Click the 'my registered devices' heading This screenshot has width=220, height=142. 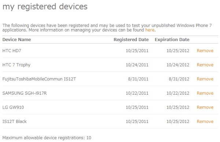(x=45, y=7)
